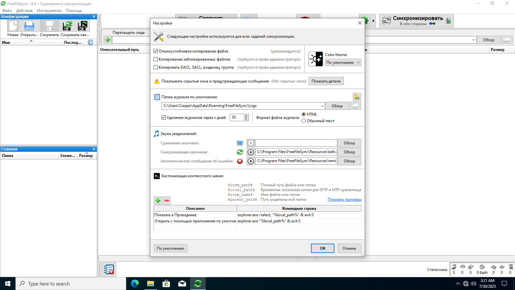Click Синхронизировать button
Viewport: 515px width, 290px height.
417,21
